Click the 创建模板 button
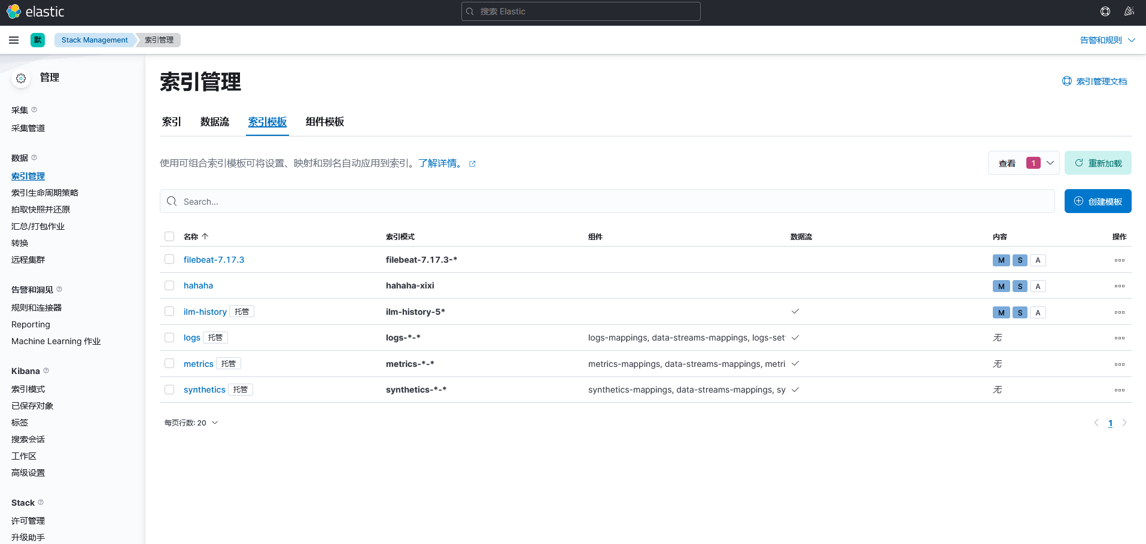Screen dimensions: 1146x544 [1098, 201]
